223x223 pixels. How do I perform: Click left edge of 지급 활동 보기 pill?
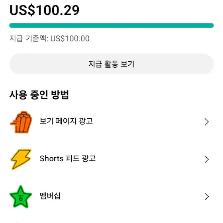coord(14,64)
